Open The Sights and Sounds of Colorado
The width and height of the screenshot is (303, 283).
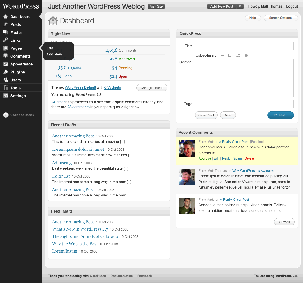tap(85, 236)
